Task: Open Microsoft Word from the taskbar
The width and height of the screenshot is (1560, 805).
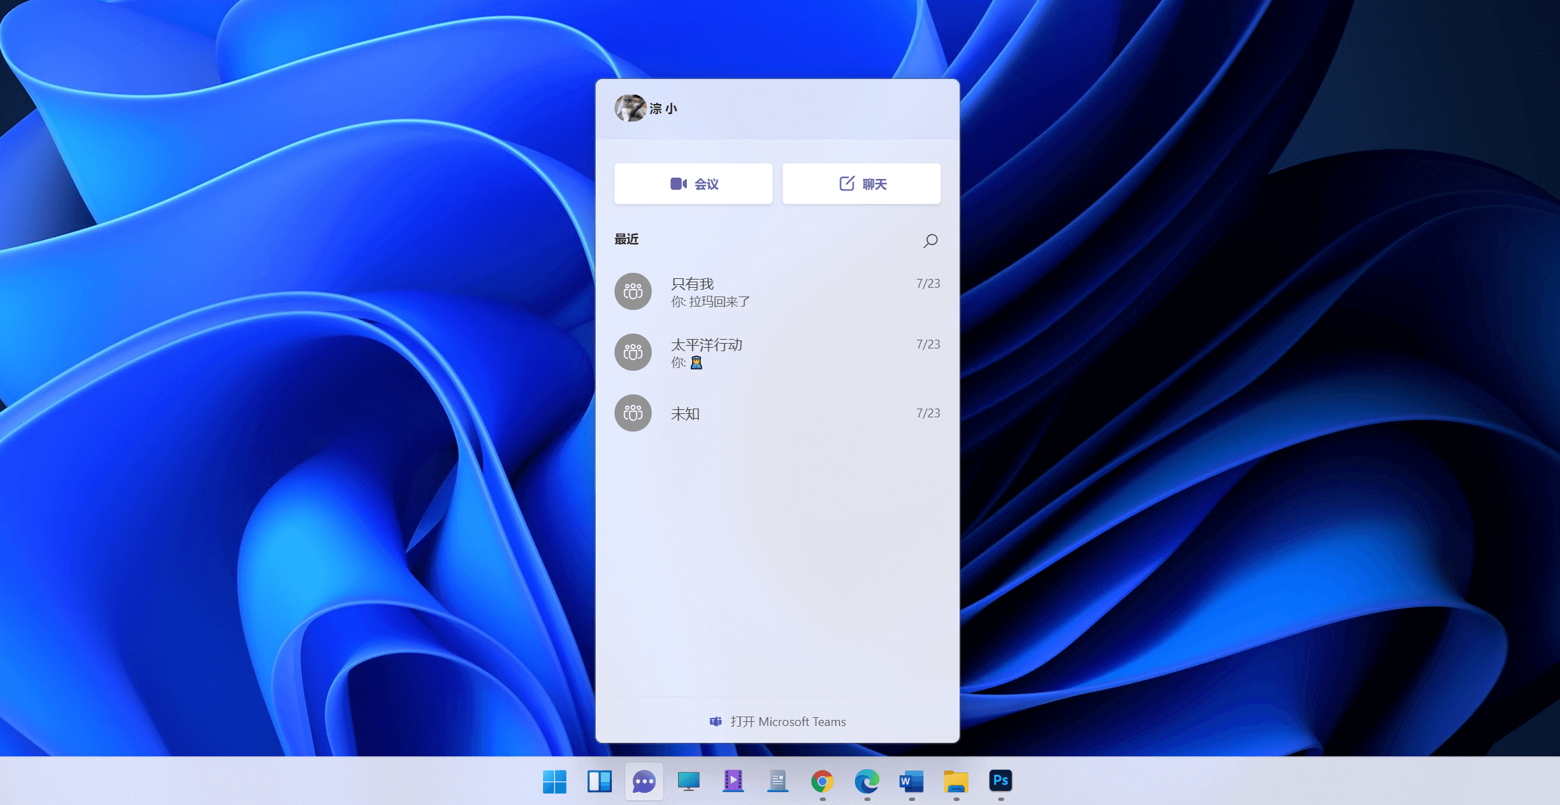Action: (x=911, y=781)
